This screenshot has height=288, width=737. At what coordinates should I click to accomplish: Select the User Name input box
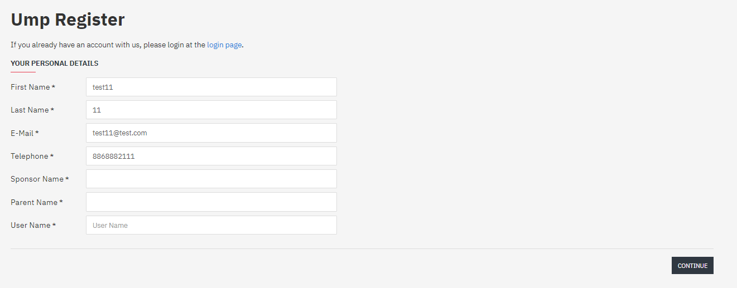tap(211, 225)
